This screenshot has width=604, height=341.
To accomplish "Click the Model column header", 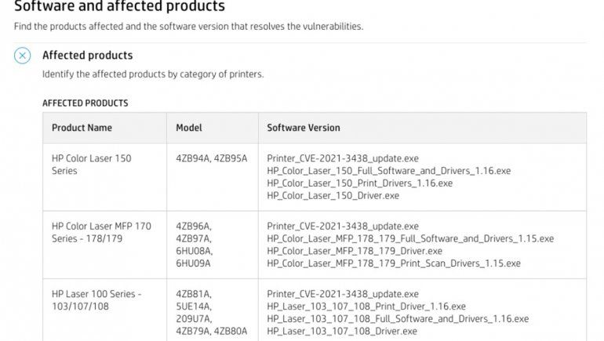I will click(x=189, y=128).
